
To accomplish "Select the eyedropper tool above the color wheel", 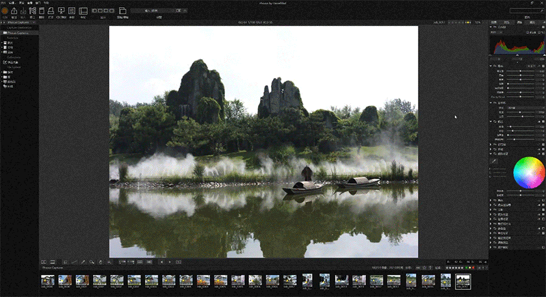I will click(x=494, y=161).
